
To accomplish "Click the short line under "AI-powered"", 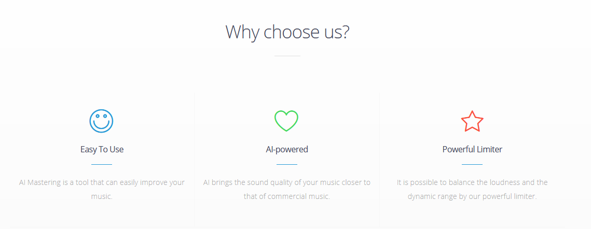I will [287, 164].
